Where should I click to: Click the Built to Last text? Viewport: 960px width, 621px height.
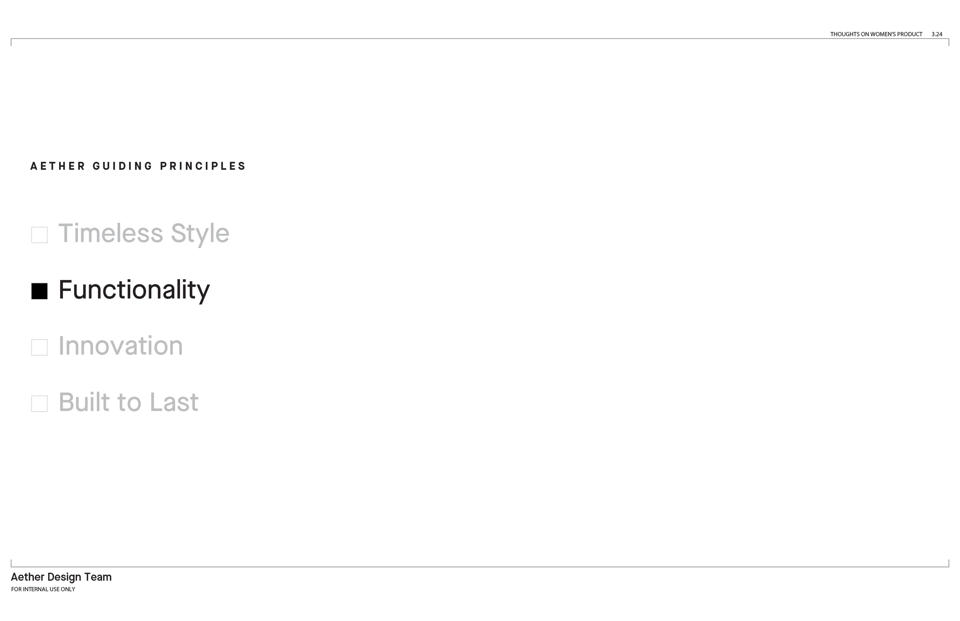coord(129,402)
